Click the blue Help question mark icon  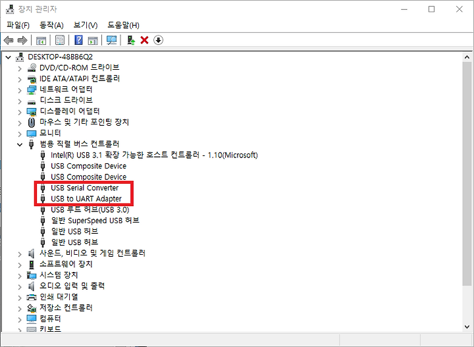[78, 40]
